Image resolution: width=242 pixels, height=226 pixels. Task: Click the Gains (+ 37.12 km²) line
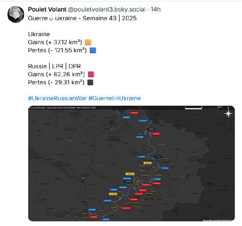pyautogui.click(x=55, y=42)
